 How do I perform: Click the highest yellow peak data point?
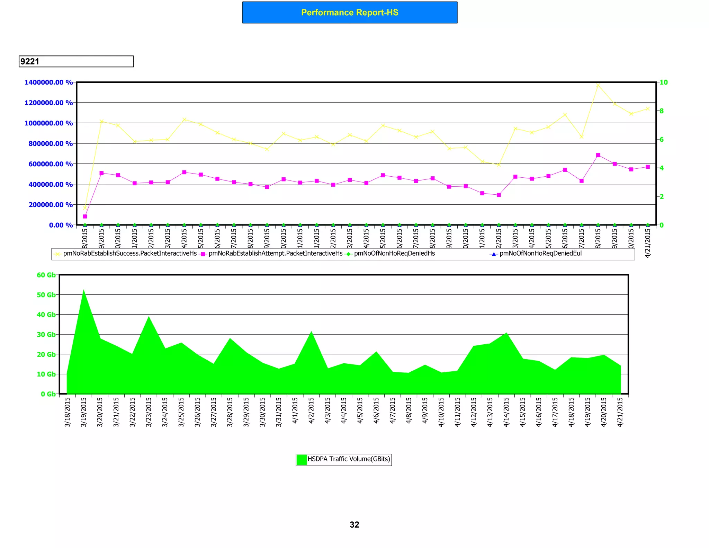pyautogui.click(x=598, y=85)
